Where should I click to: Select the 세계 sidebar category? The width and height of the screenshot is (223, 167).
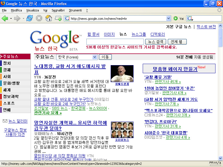(x=15, y=90)
